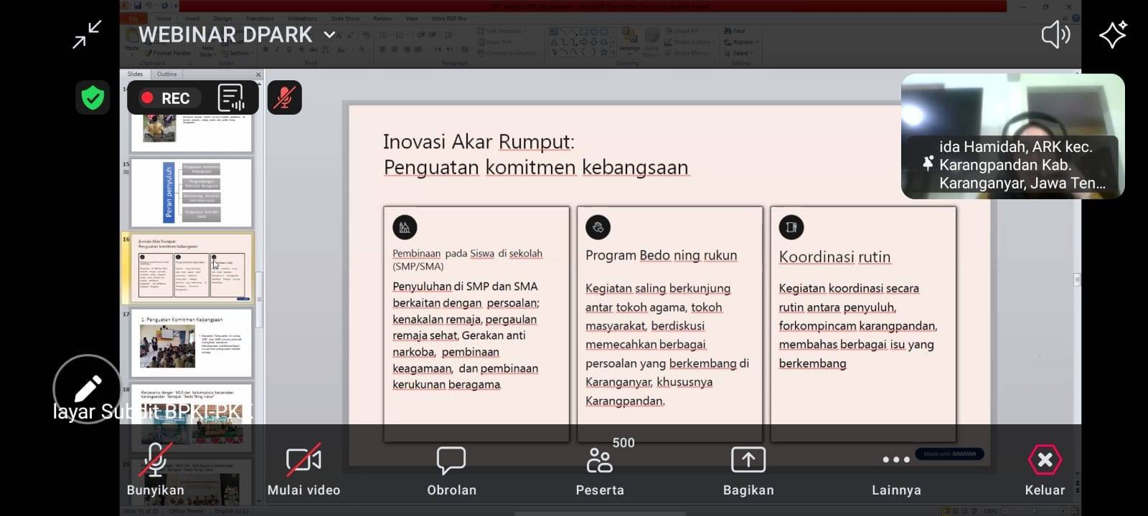1148x516 pixels.
Task: Tap the pin icon on ida Hamidah's video
Action: coord(928,164)
